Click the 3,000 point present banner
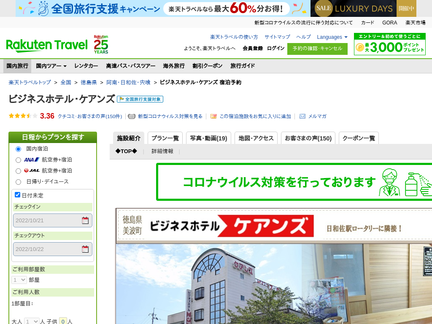Viewport: 432px width, 324px height. (x=389, y=44)
